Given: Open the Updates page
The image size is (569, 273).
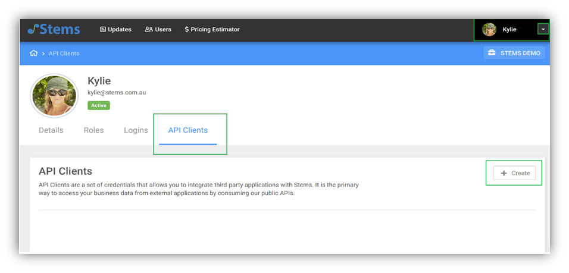Looking at the screenshot, I should (x=115, y=29).
